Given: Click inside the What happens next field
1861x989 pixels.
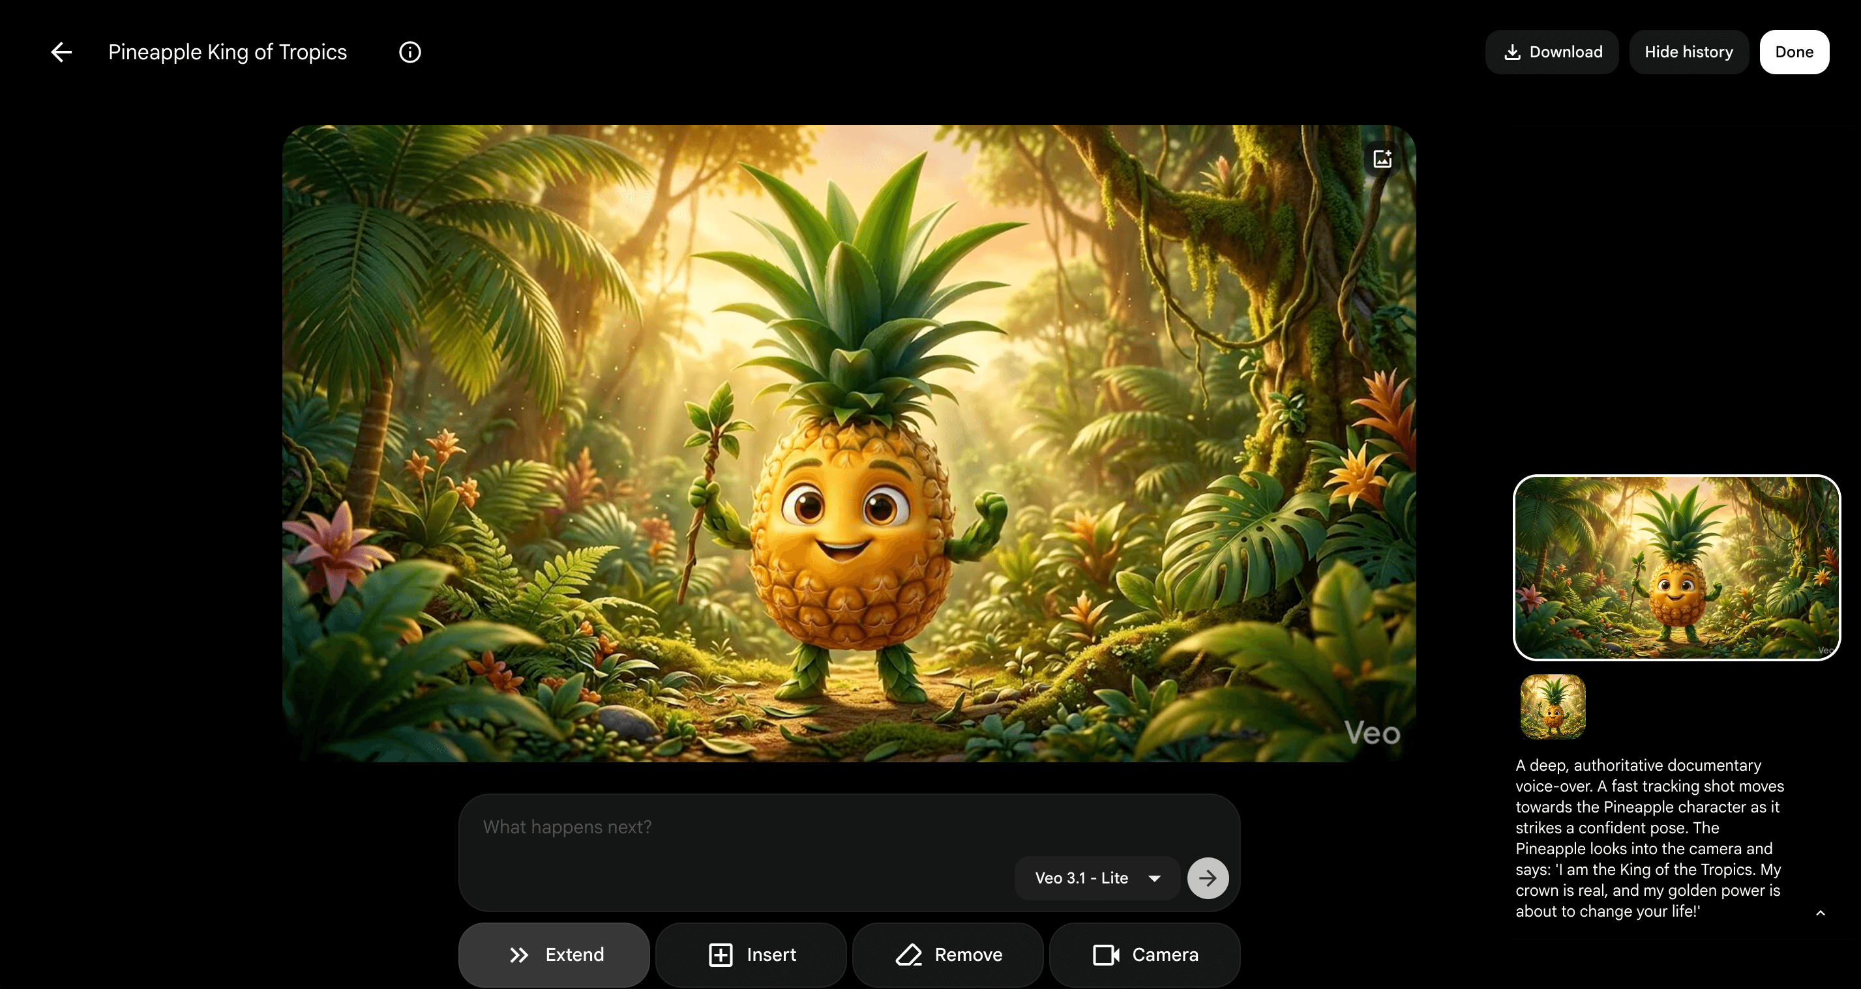Looking at the screenshot, I should (722, 827).
